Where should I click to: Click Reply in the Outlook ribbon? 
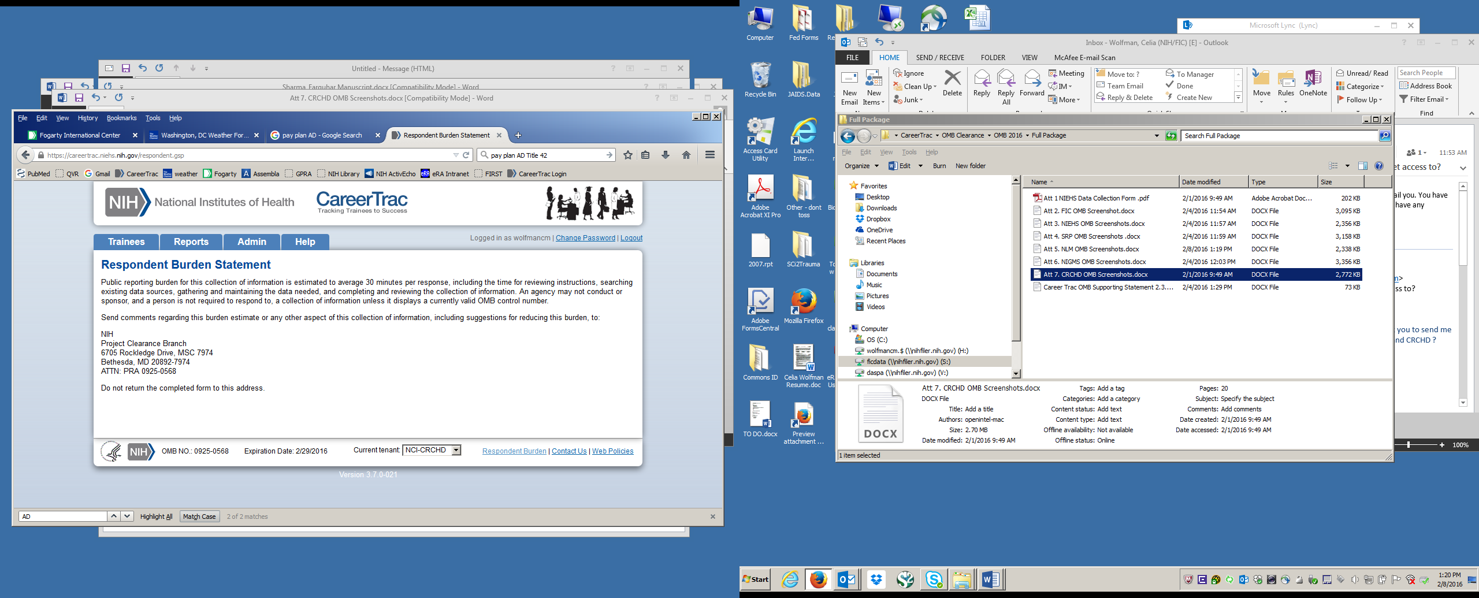tap(982, 83)
